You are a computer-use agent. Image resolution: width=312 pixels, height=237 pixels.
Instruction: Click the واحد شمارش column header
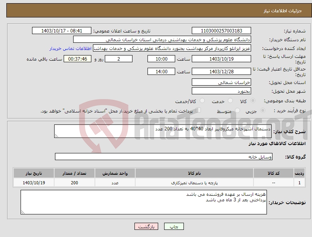click(115, 173)
